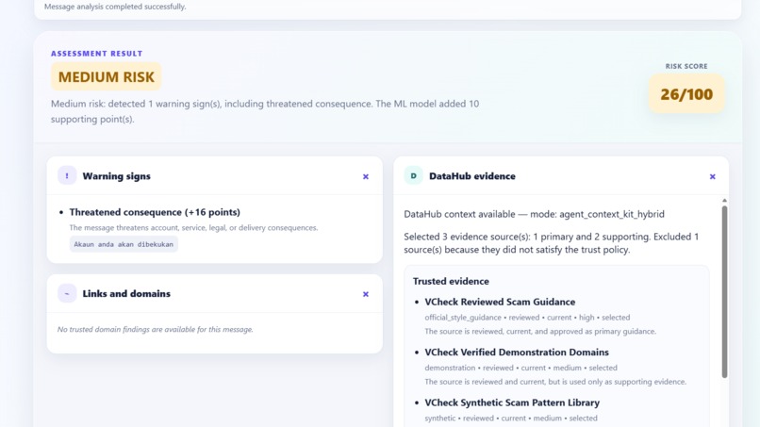
Task: Click the Warning signs exclamation icon
Action: pyautogui.click(x=67, y=176)
